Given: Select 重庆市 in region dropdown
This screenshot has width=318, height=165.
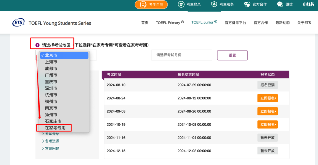Looking at the screenshot, I should coord(64,82).
